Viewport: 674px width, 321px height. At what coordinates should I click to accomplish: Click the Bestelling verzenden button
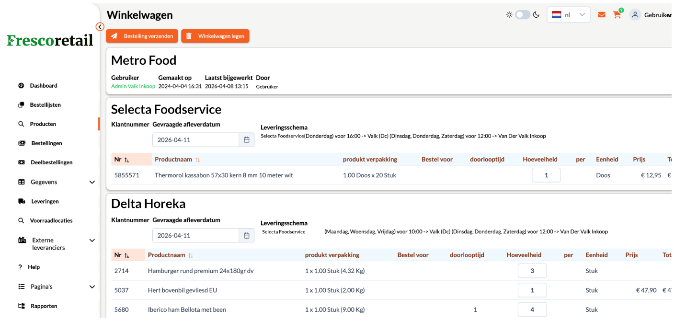click(x=142, y=36)
